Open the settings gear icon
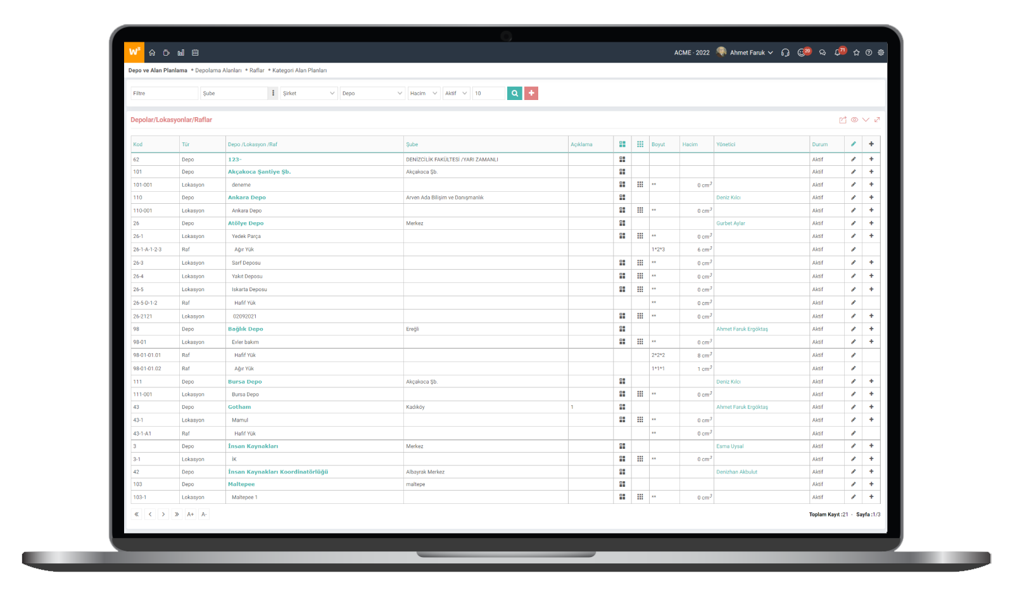The width and height of the screenshot is (1010, 590). tap(881, 53)
